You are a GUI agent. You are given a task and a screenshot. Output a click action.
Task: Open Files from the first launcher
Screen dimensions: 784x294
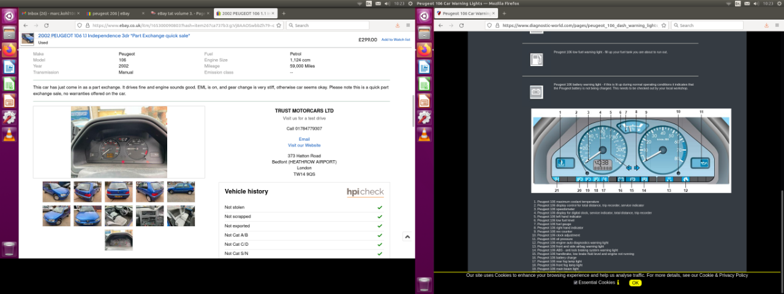tap(9, 33)
